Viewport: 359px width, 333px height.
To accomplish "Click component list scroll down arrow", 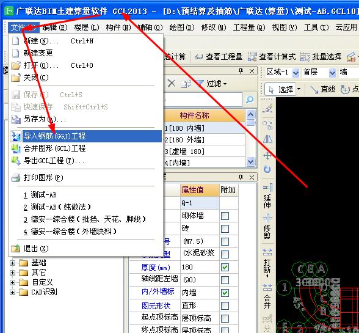I will (250, 161).
